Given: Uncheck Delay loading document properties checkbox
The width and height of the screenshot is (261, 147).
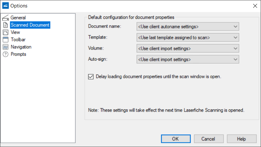Looking at the screenshot, I should coord(91,77).
